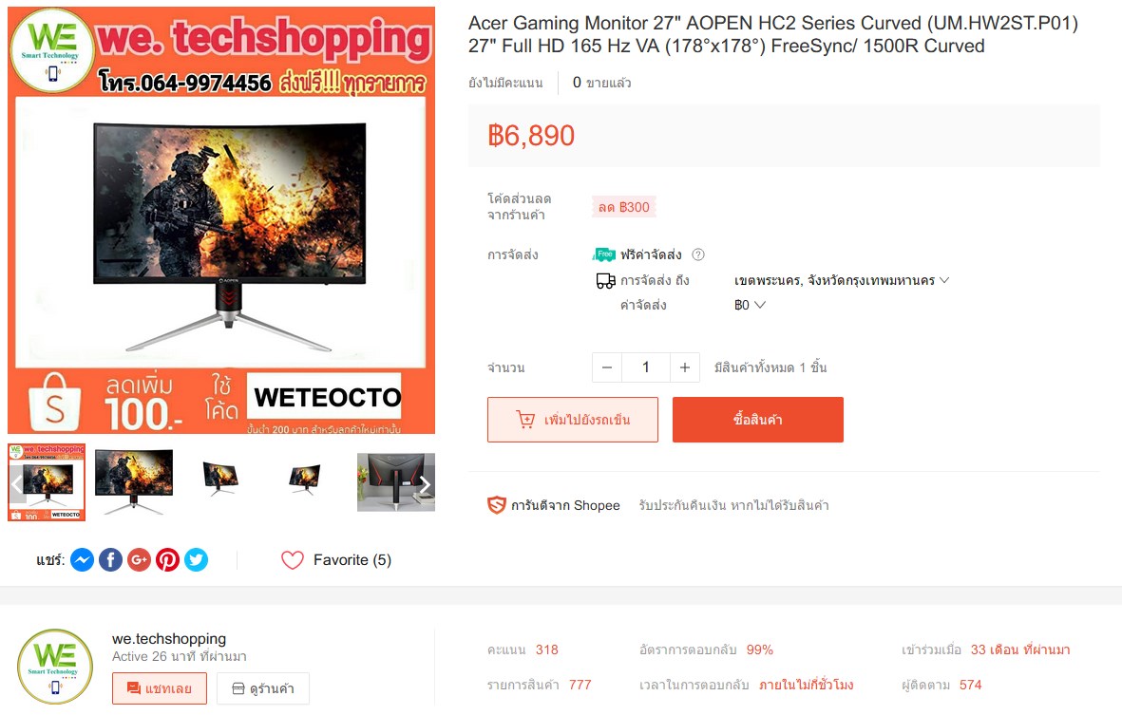Click the orange buy now button
1122x715 pixels.
coord(758,420)
